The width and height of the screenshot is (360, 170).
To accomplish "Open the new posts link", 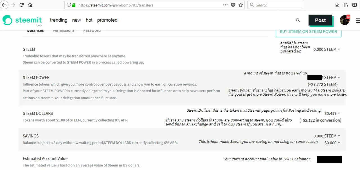I will (x=76, y=20).
